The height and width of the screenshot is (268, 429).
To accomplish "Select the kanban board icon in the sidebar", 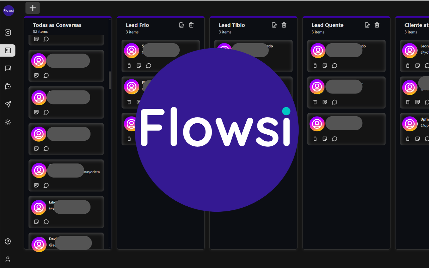I will click(8, 51).
